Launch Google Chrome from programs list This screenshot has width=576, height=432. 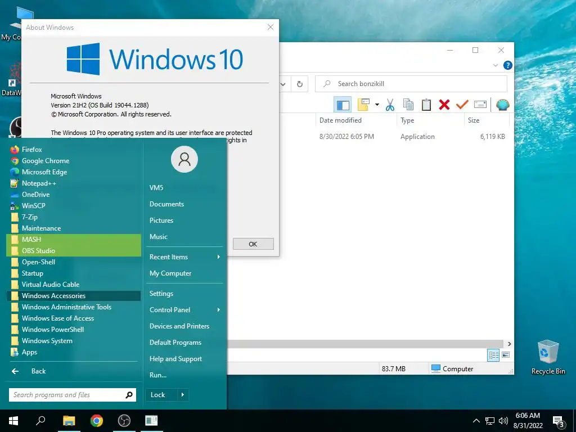(74, 161)
